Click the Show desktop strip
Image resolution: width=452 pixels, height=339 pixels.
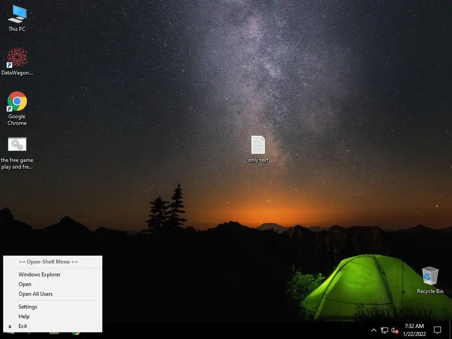[x=451, y=330]
